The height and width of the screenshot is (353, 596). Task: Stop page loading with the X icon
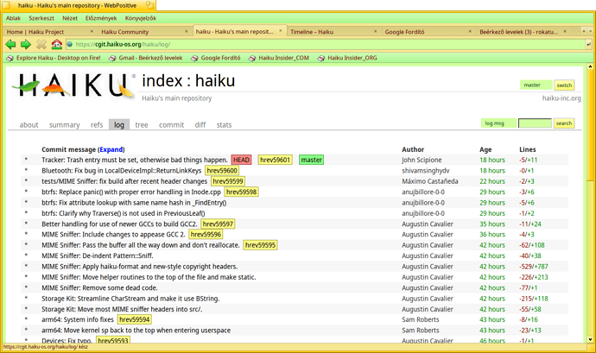click(x=41, y=45)
